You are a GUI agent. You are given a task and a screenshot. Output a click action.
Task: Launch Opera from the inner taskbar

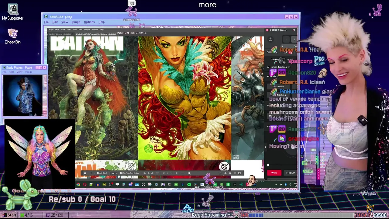[85, 184]
